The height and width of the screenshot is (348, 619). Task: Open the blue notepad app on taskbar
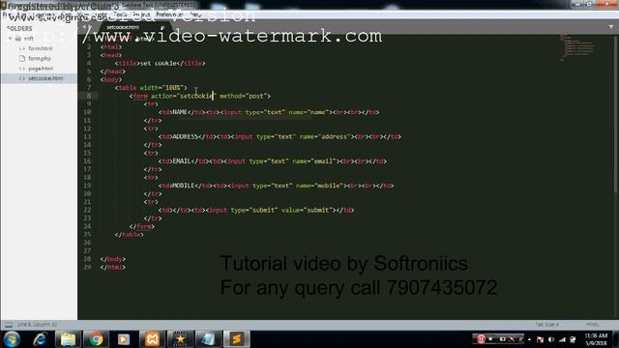[209, 339]
